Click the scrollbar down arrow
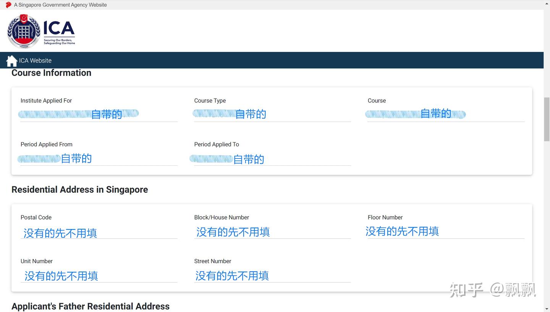550x312 pixels. click(547, 309)
